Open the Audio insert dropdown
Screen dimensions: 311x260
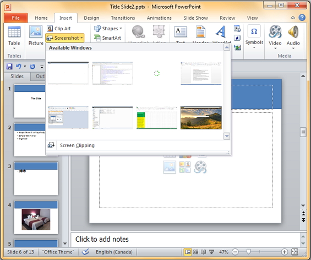click(293, 37)
